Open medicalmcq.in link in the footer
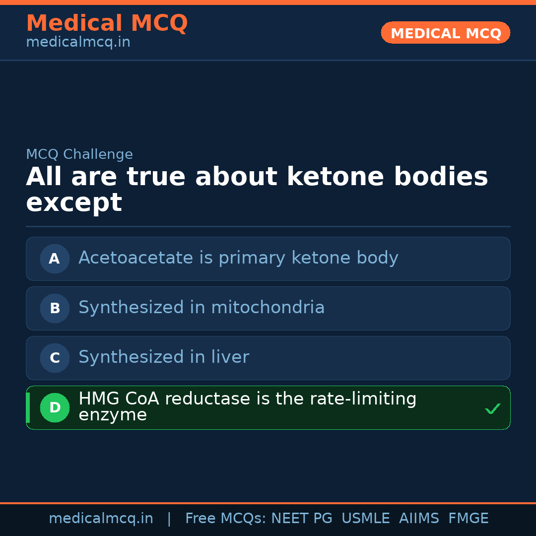 click(101, 519)
